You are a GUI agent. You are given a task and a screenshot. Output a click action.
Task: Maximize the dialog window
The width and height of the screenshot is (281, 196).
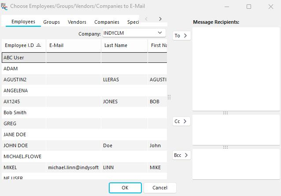tap(249, 7)
